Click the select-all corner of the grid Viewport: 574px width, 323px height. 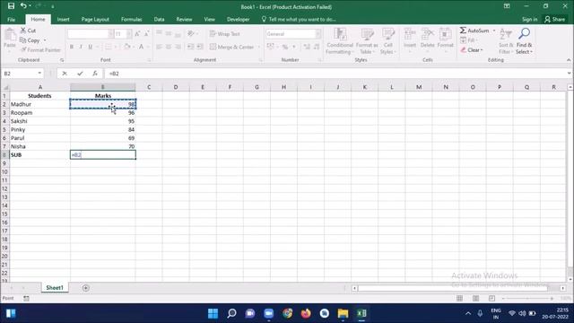click(4, 87)
